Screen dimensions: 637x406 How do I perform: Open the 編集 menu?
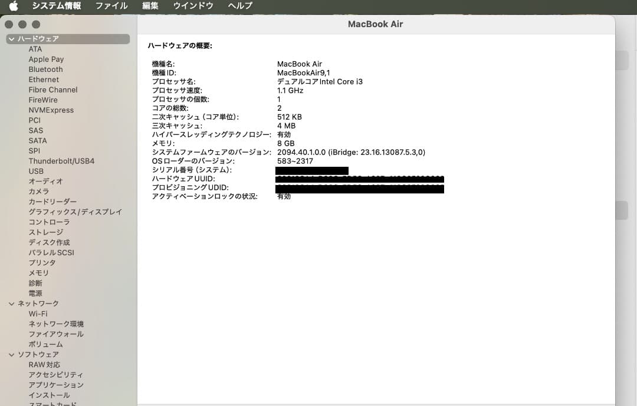coord(150,6)
